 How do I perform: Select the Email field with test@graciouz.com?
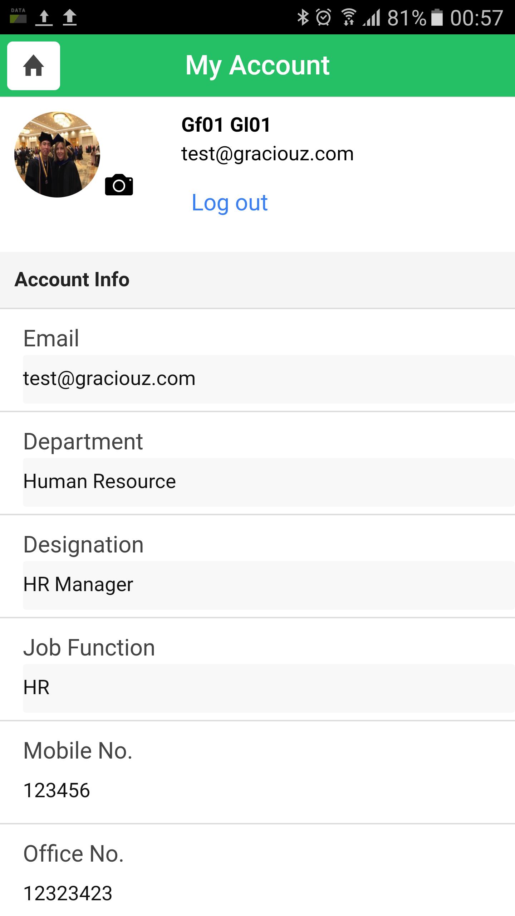click(x=269, y=379)
